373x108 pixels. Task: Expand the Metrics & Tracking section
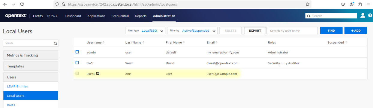[x=31, y=55]
